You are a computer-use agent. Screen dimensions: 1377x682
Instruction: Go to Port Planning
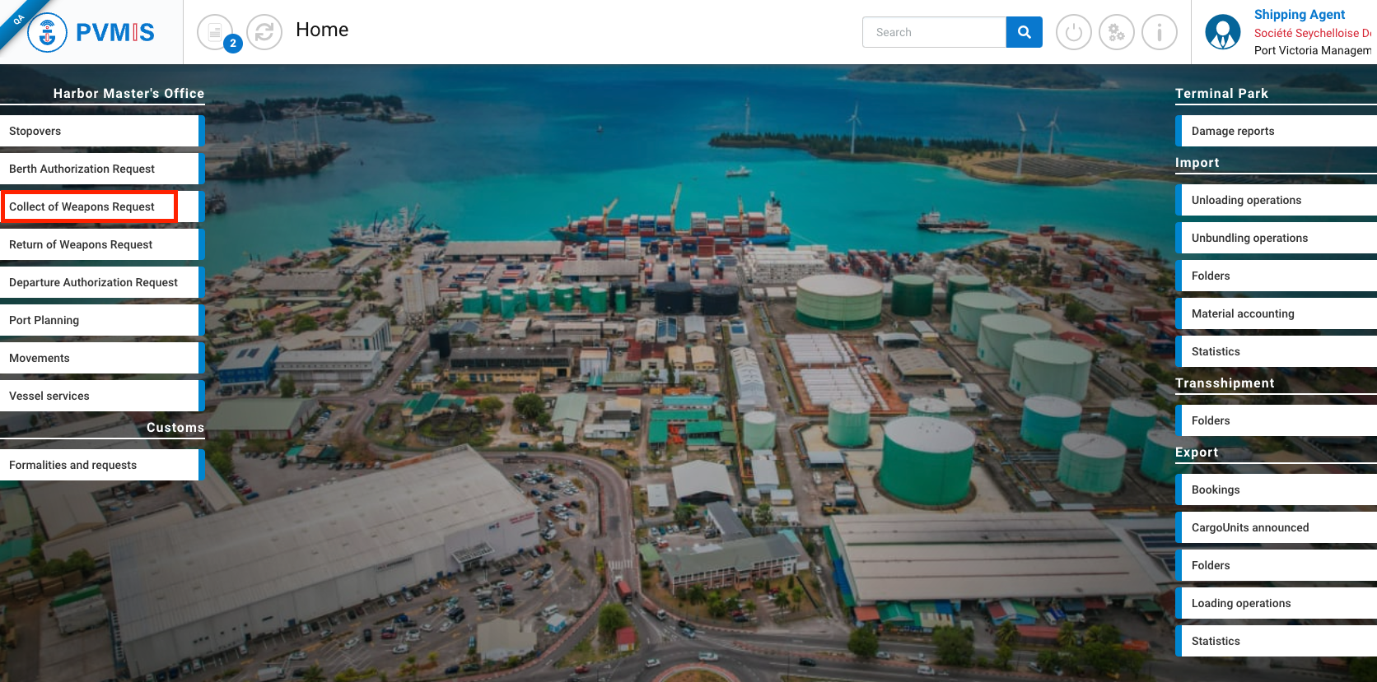(x=99, y=320)
